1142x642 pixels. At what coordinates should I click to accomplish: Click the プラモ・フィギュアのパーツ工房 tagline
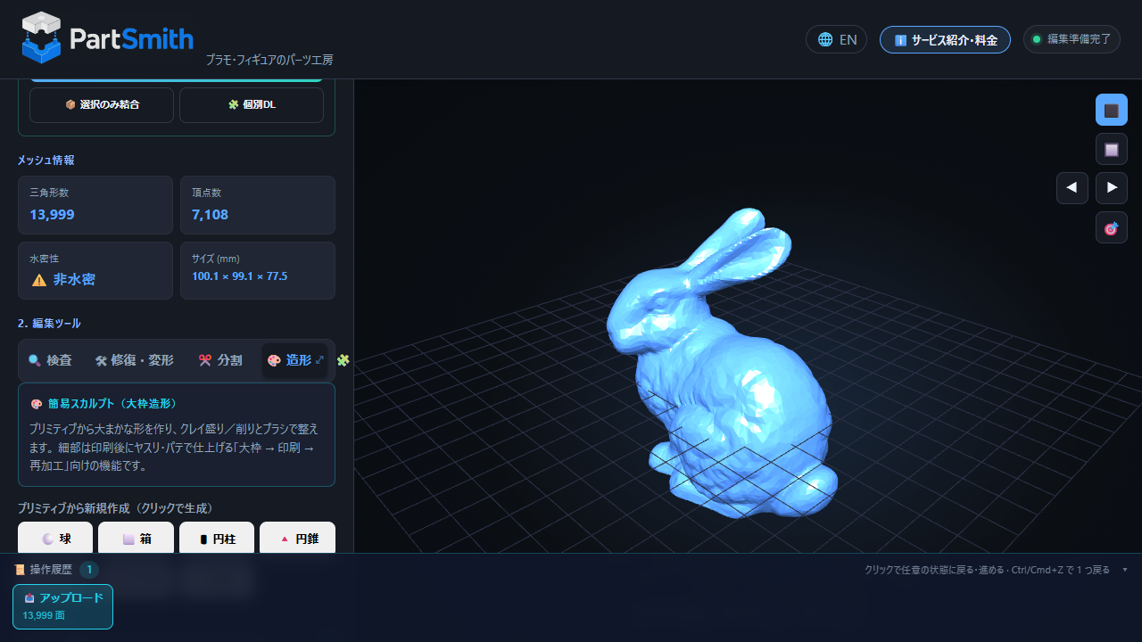[x=269, y=61]
